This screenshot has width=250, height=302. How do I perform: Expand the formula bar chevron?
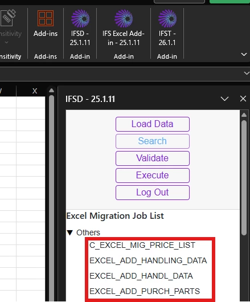pyautogui.click(x=247, y=73)
